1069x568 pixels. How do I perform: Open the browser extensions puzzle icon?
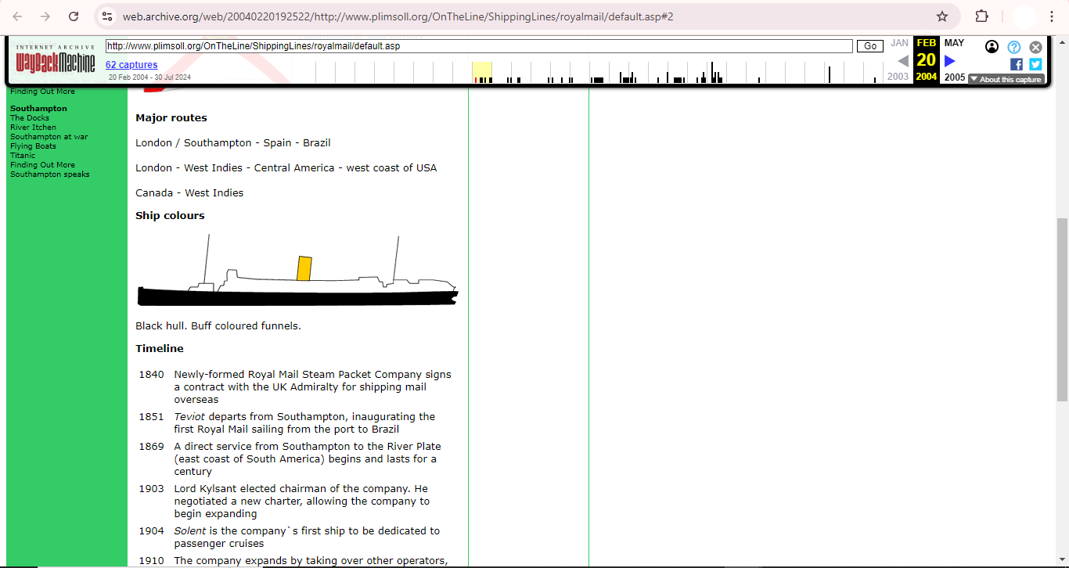coord(981,16)
